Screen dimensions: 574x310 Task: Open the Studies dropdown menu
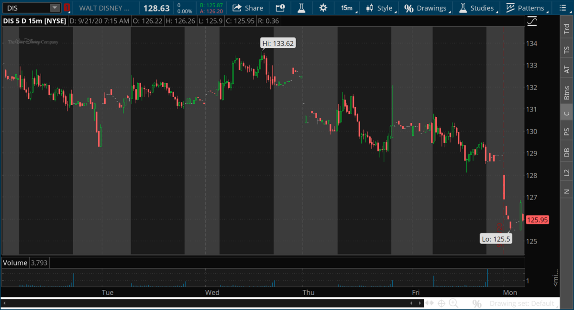(477, 8)
